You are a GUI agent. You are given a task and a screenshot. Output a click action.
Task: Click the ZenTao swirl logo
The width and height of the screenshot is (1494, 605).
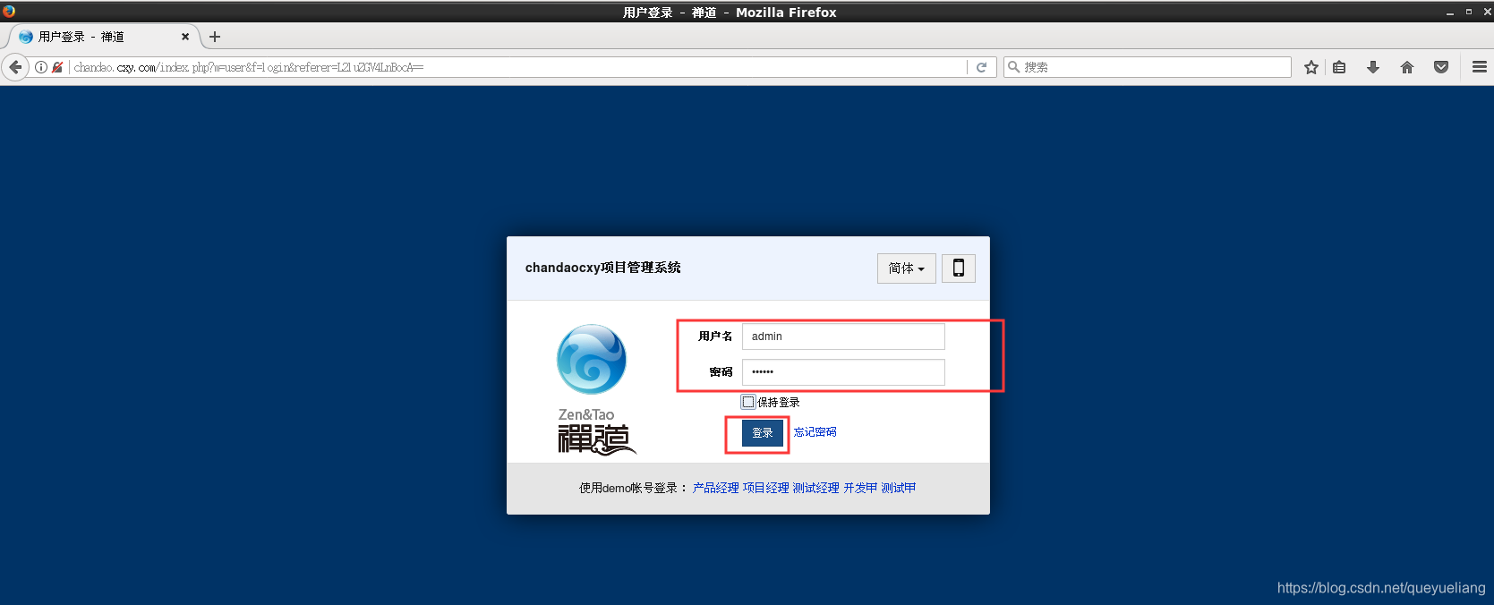pyautogui.click(x=592, y=359)
